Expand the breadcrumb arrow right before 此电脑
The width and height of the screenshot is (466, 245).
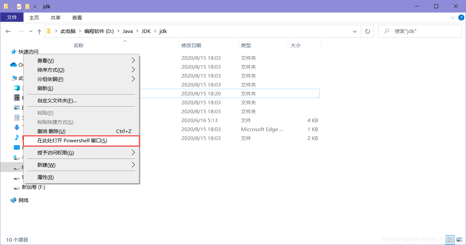tap(56, 31)
